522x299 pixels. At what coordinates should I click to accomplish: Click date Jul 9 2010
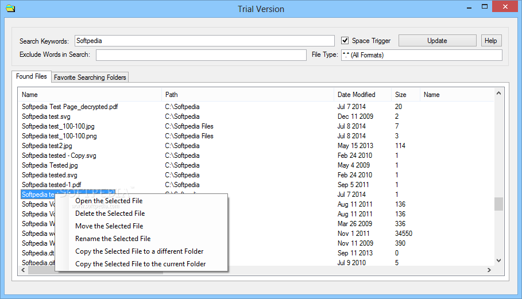tap(351, 262)
